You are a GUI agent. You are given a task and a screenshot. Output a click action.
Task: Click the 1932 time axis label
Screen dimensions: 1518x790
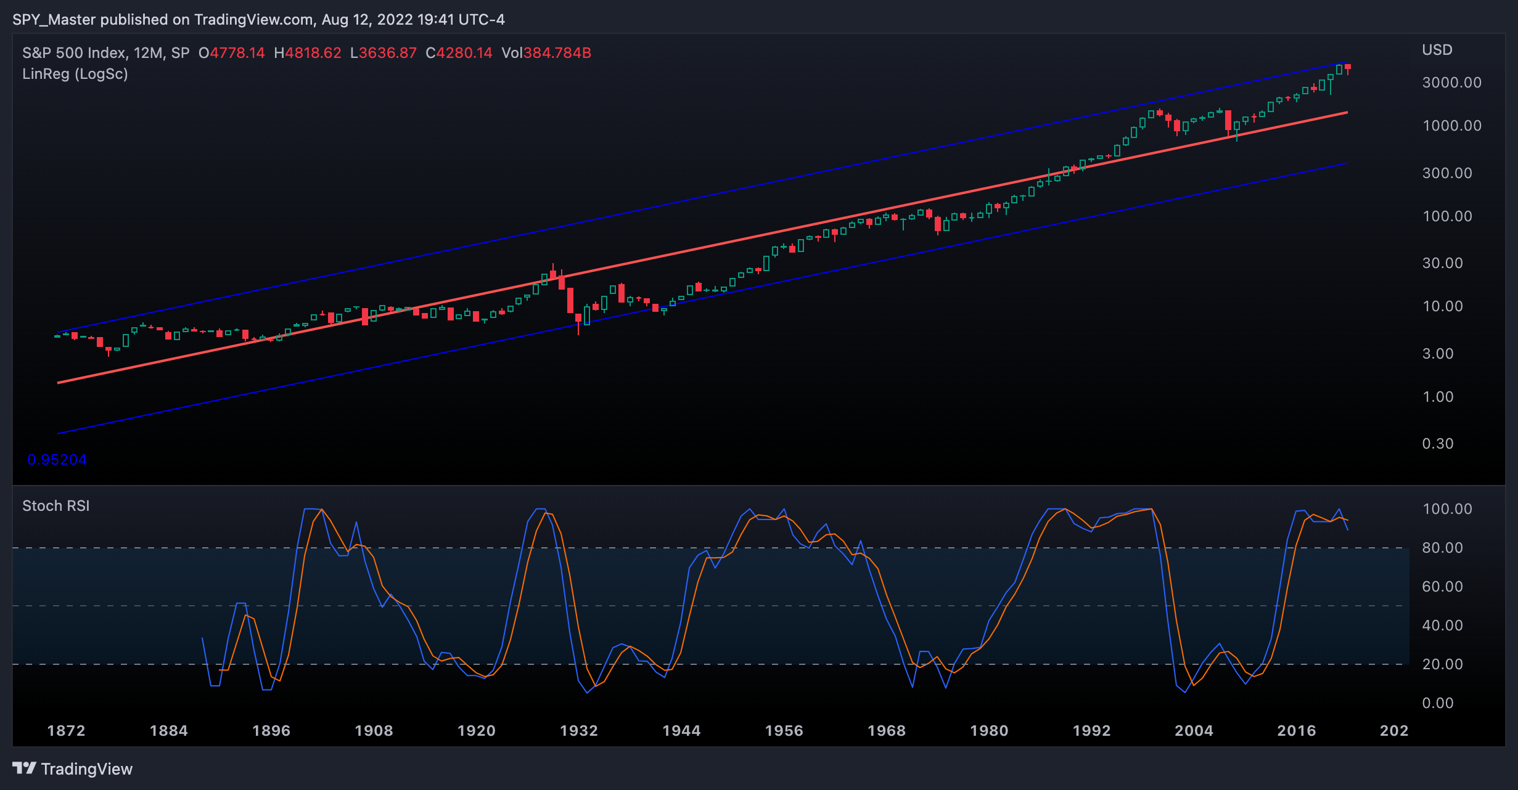coord(579,731)
